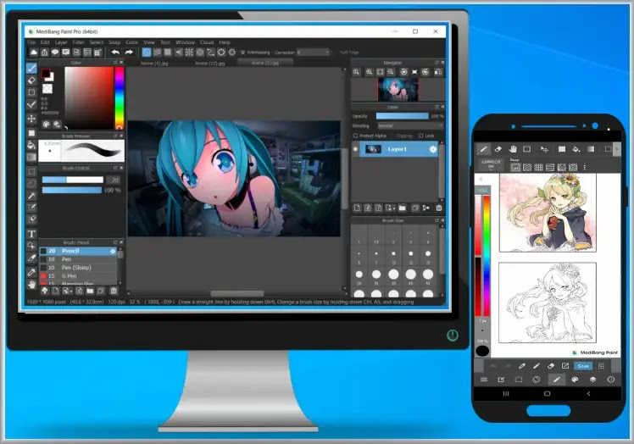
Task: Open snap settings gear icon in toolbar
Action: click(232, 53)
